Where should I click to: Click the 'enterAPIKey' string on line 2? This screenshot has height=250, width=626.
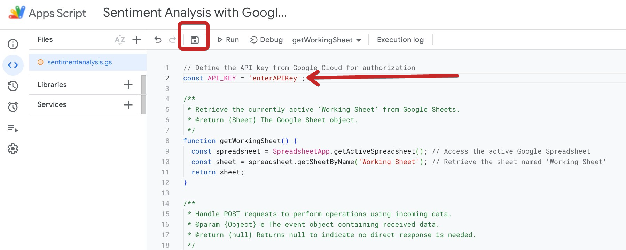coord(274,78)
